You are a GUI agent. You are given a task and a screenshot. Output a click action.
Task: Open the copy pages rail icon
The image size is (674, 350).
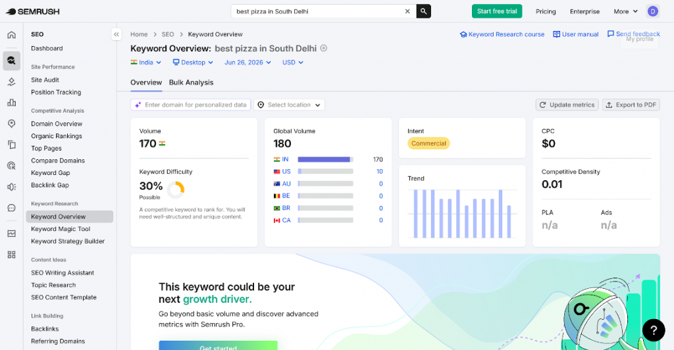coord(12,145)
